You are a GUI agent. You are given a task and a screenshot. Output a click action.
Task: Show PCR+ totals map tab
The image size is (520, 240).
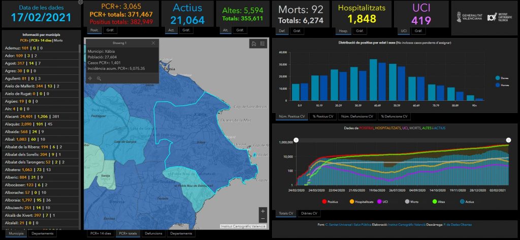tap(128, 233)
